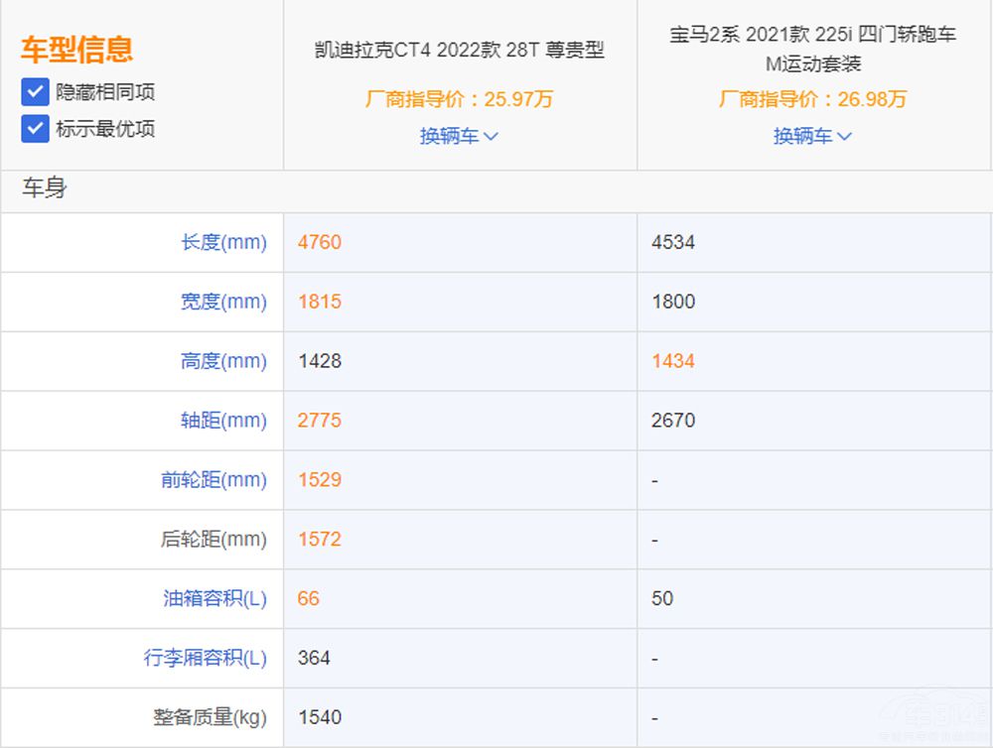Click the 油箱容积(L) row label

point(214,598)
